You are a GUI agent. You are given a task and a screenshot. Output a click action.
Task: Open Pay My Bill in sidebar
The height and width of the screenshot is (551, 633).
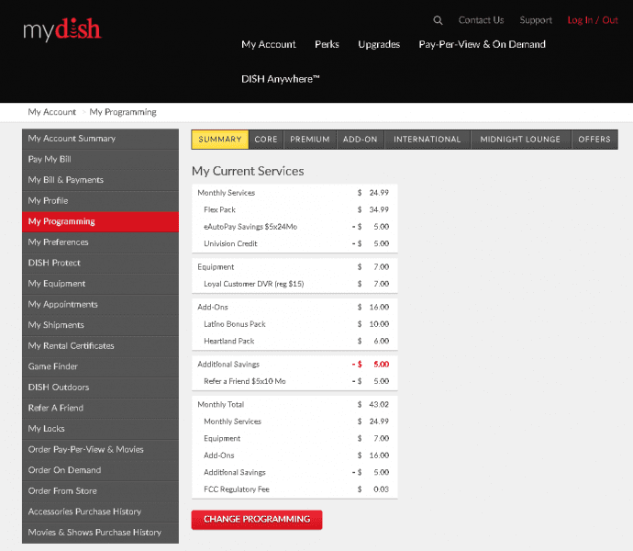(x=101, y=159)
